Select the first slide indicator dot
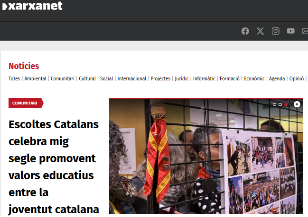This screenshot has width=308, height=217. click(274, 104)
